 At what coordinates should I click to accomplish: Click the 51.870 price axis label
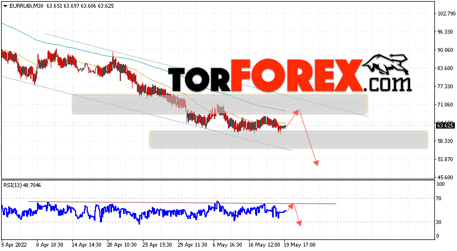point(445,159)
